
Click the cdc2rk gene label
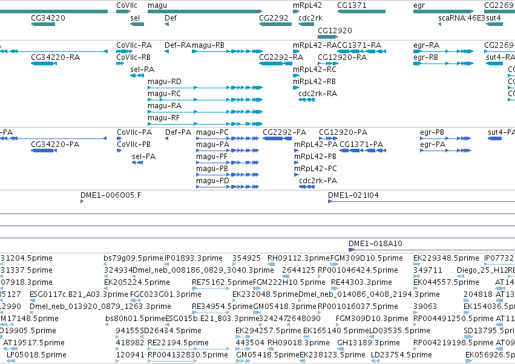coord(310,18)
